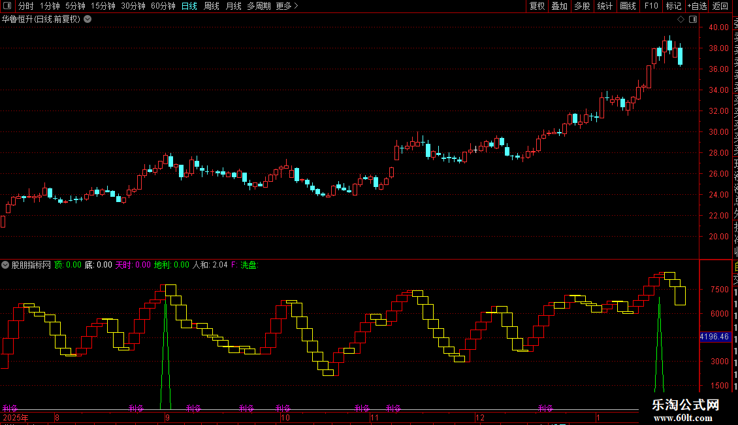Open F10 company information
This screenshot has width=738, height=425.
[651, 6]
